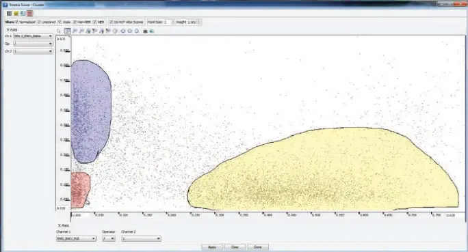
Task: Select the arrow pointer tool above the plot
Action: (59, 31)
